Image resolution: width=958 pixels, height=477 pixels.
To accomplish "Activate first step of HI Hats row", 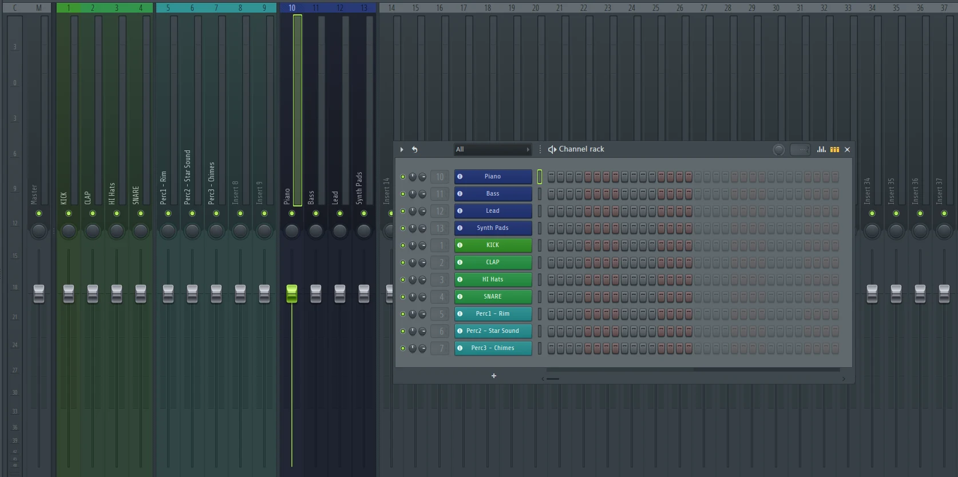I will [551, 280].
